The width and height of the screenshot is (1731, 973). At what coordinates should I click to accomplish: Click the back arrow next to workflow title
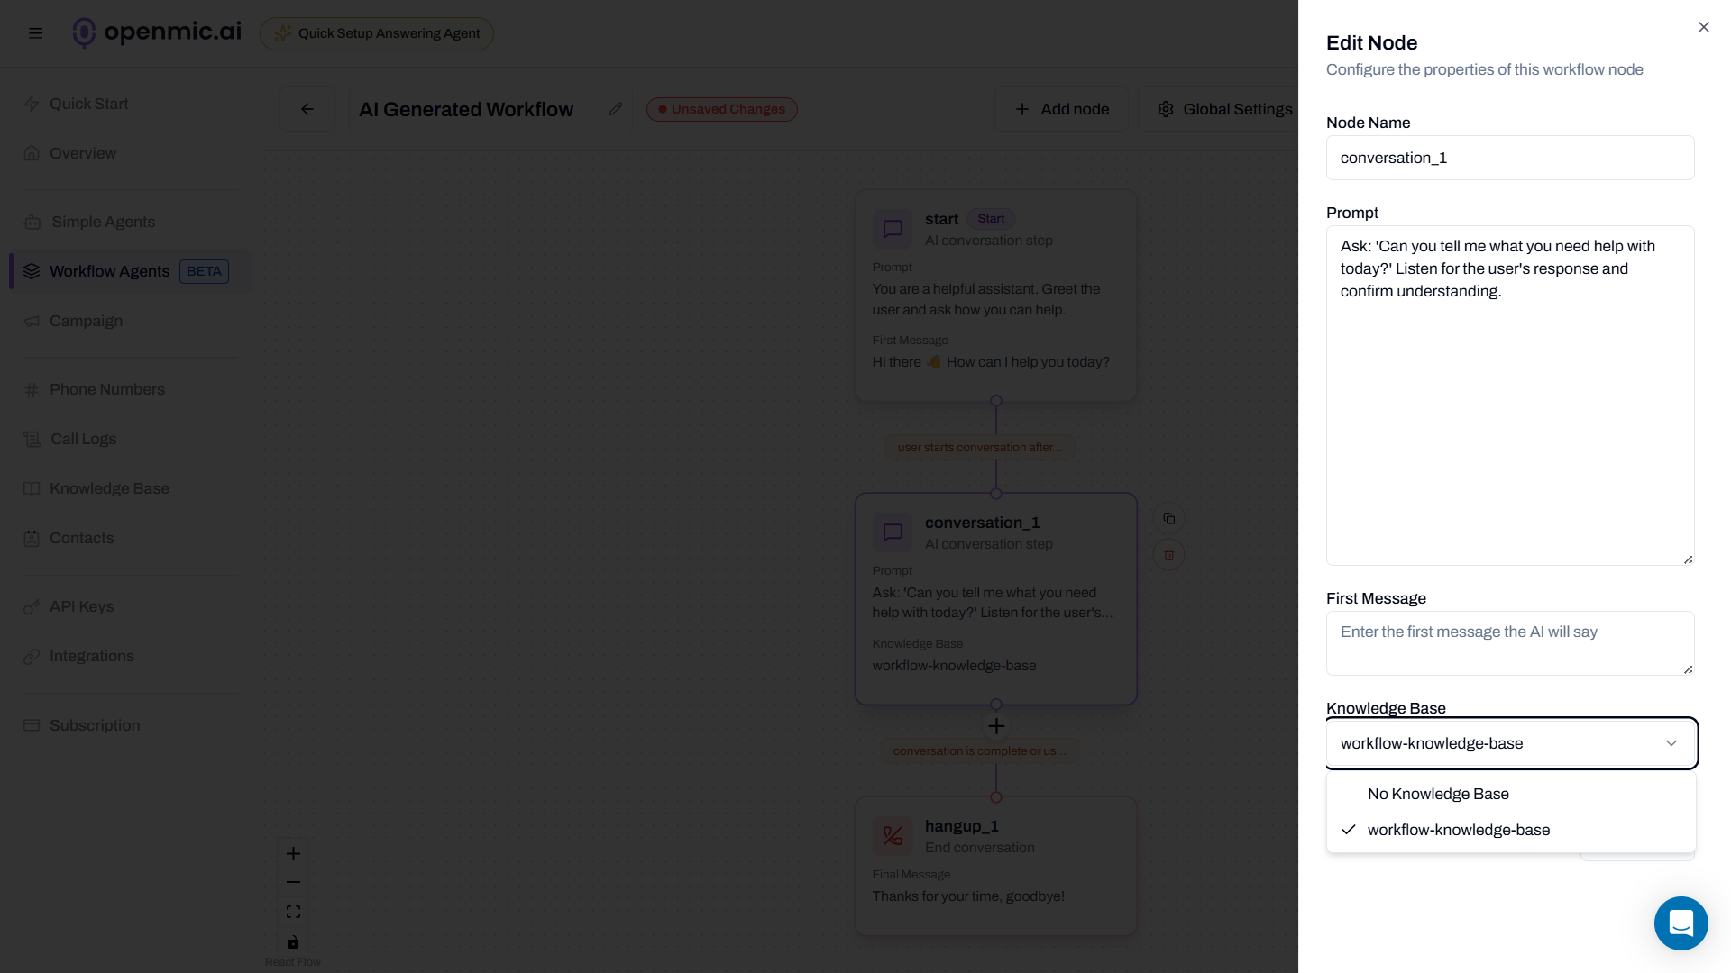307,109
